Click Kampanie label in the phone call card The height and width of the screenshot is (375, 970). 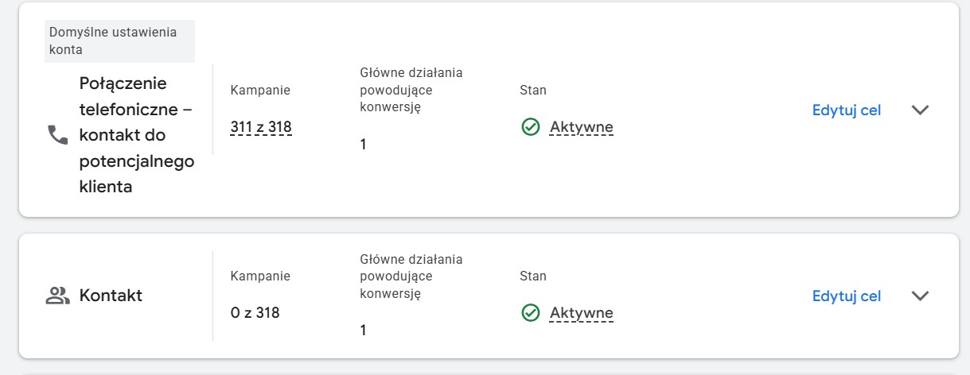click(260, 91)
